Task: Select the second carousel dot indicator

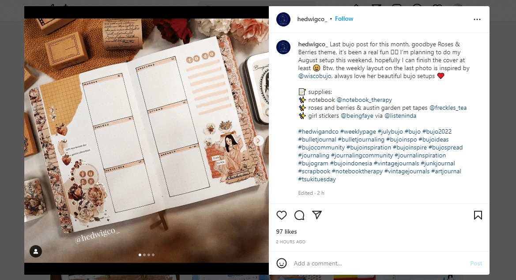Action: [x=144, y=255]
